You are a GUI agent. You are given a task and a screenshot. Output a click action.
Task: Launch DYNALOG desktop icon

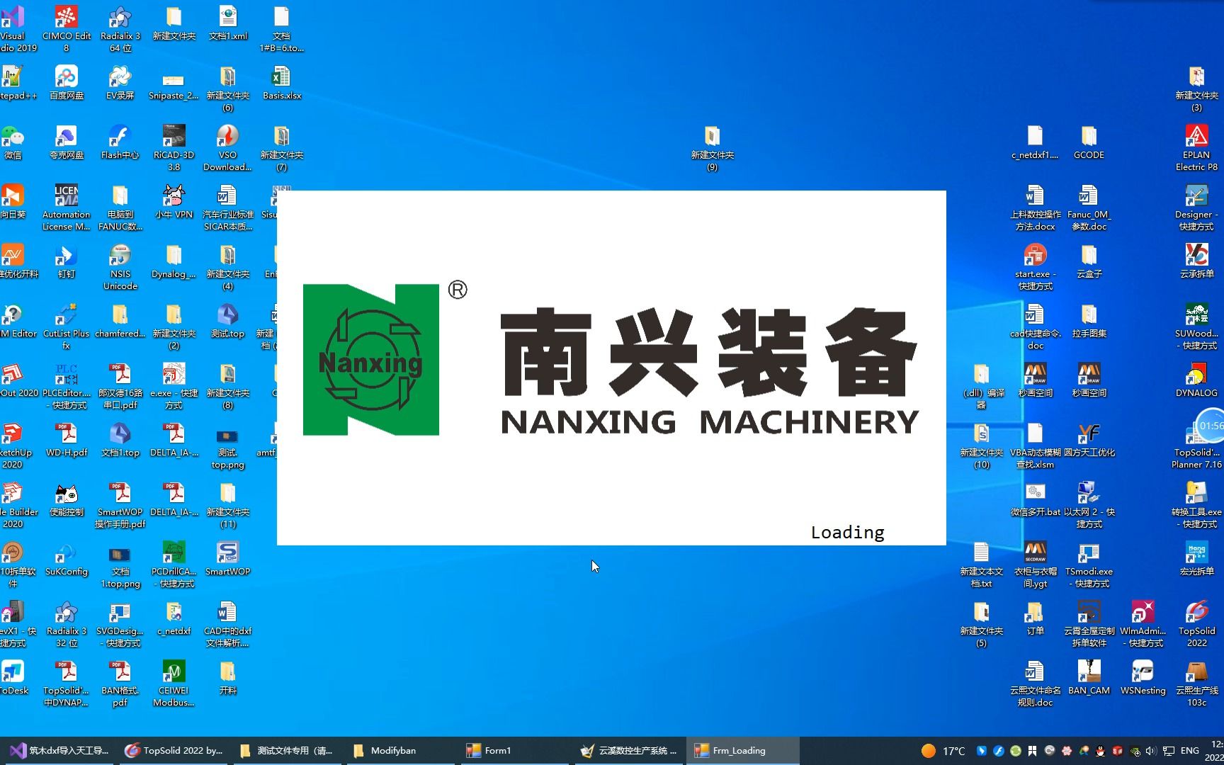click(1197, 380)
